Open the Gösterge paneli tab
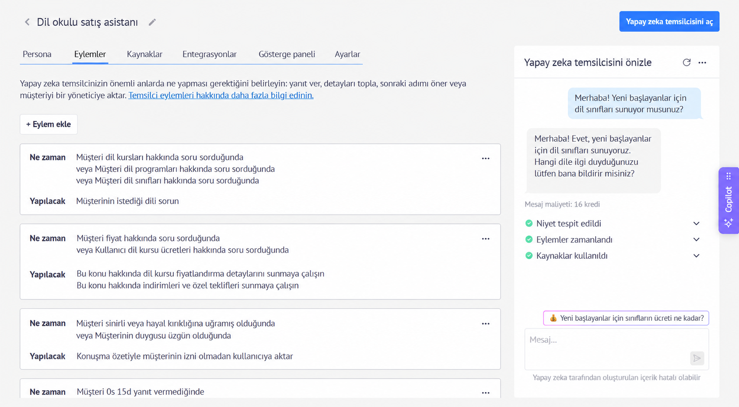The width and height of the screenshot is (739, 407). tap(287, 54)
